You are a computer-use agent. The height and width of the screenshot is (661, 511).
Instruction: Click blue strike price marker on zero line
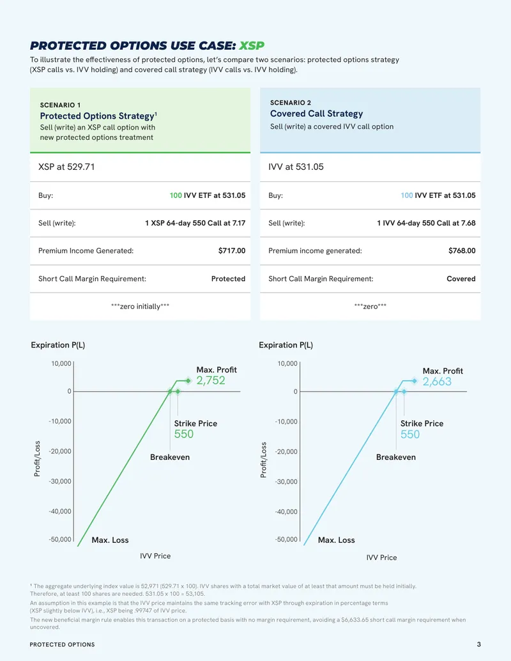click(404, 391)
